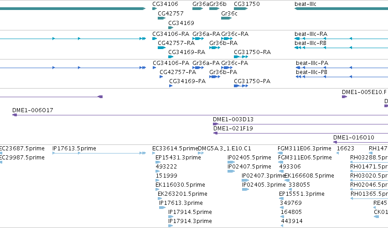
Task: Select clone DME1-005E10.F
Action: [364, 92]
